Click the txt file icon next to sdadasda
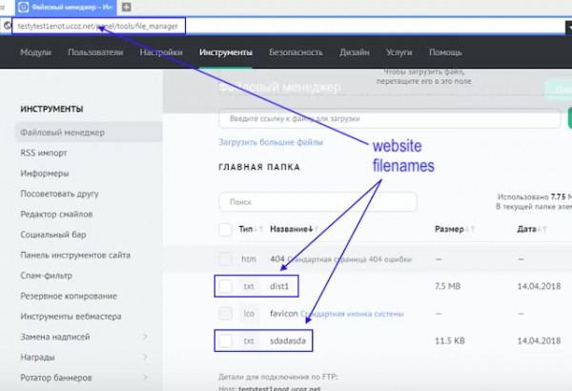Image resolution: width=572 pixels, height=391 pixels. point(249,340)
